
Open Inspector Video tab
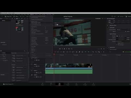pos(109,21)
